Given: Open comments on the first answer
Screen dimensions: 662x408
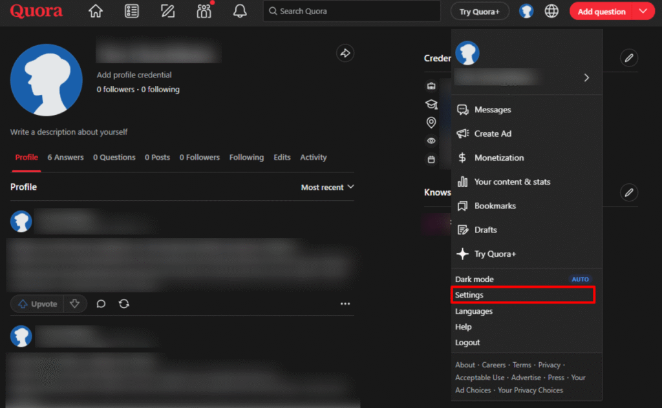Looking at the screenshot, I should click(100, 303).
